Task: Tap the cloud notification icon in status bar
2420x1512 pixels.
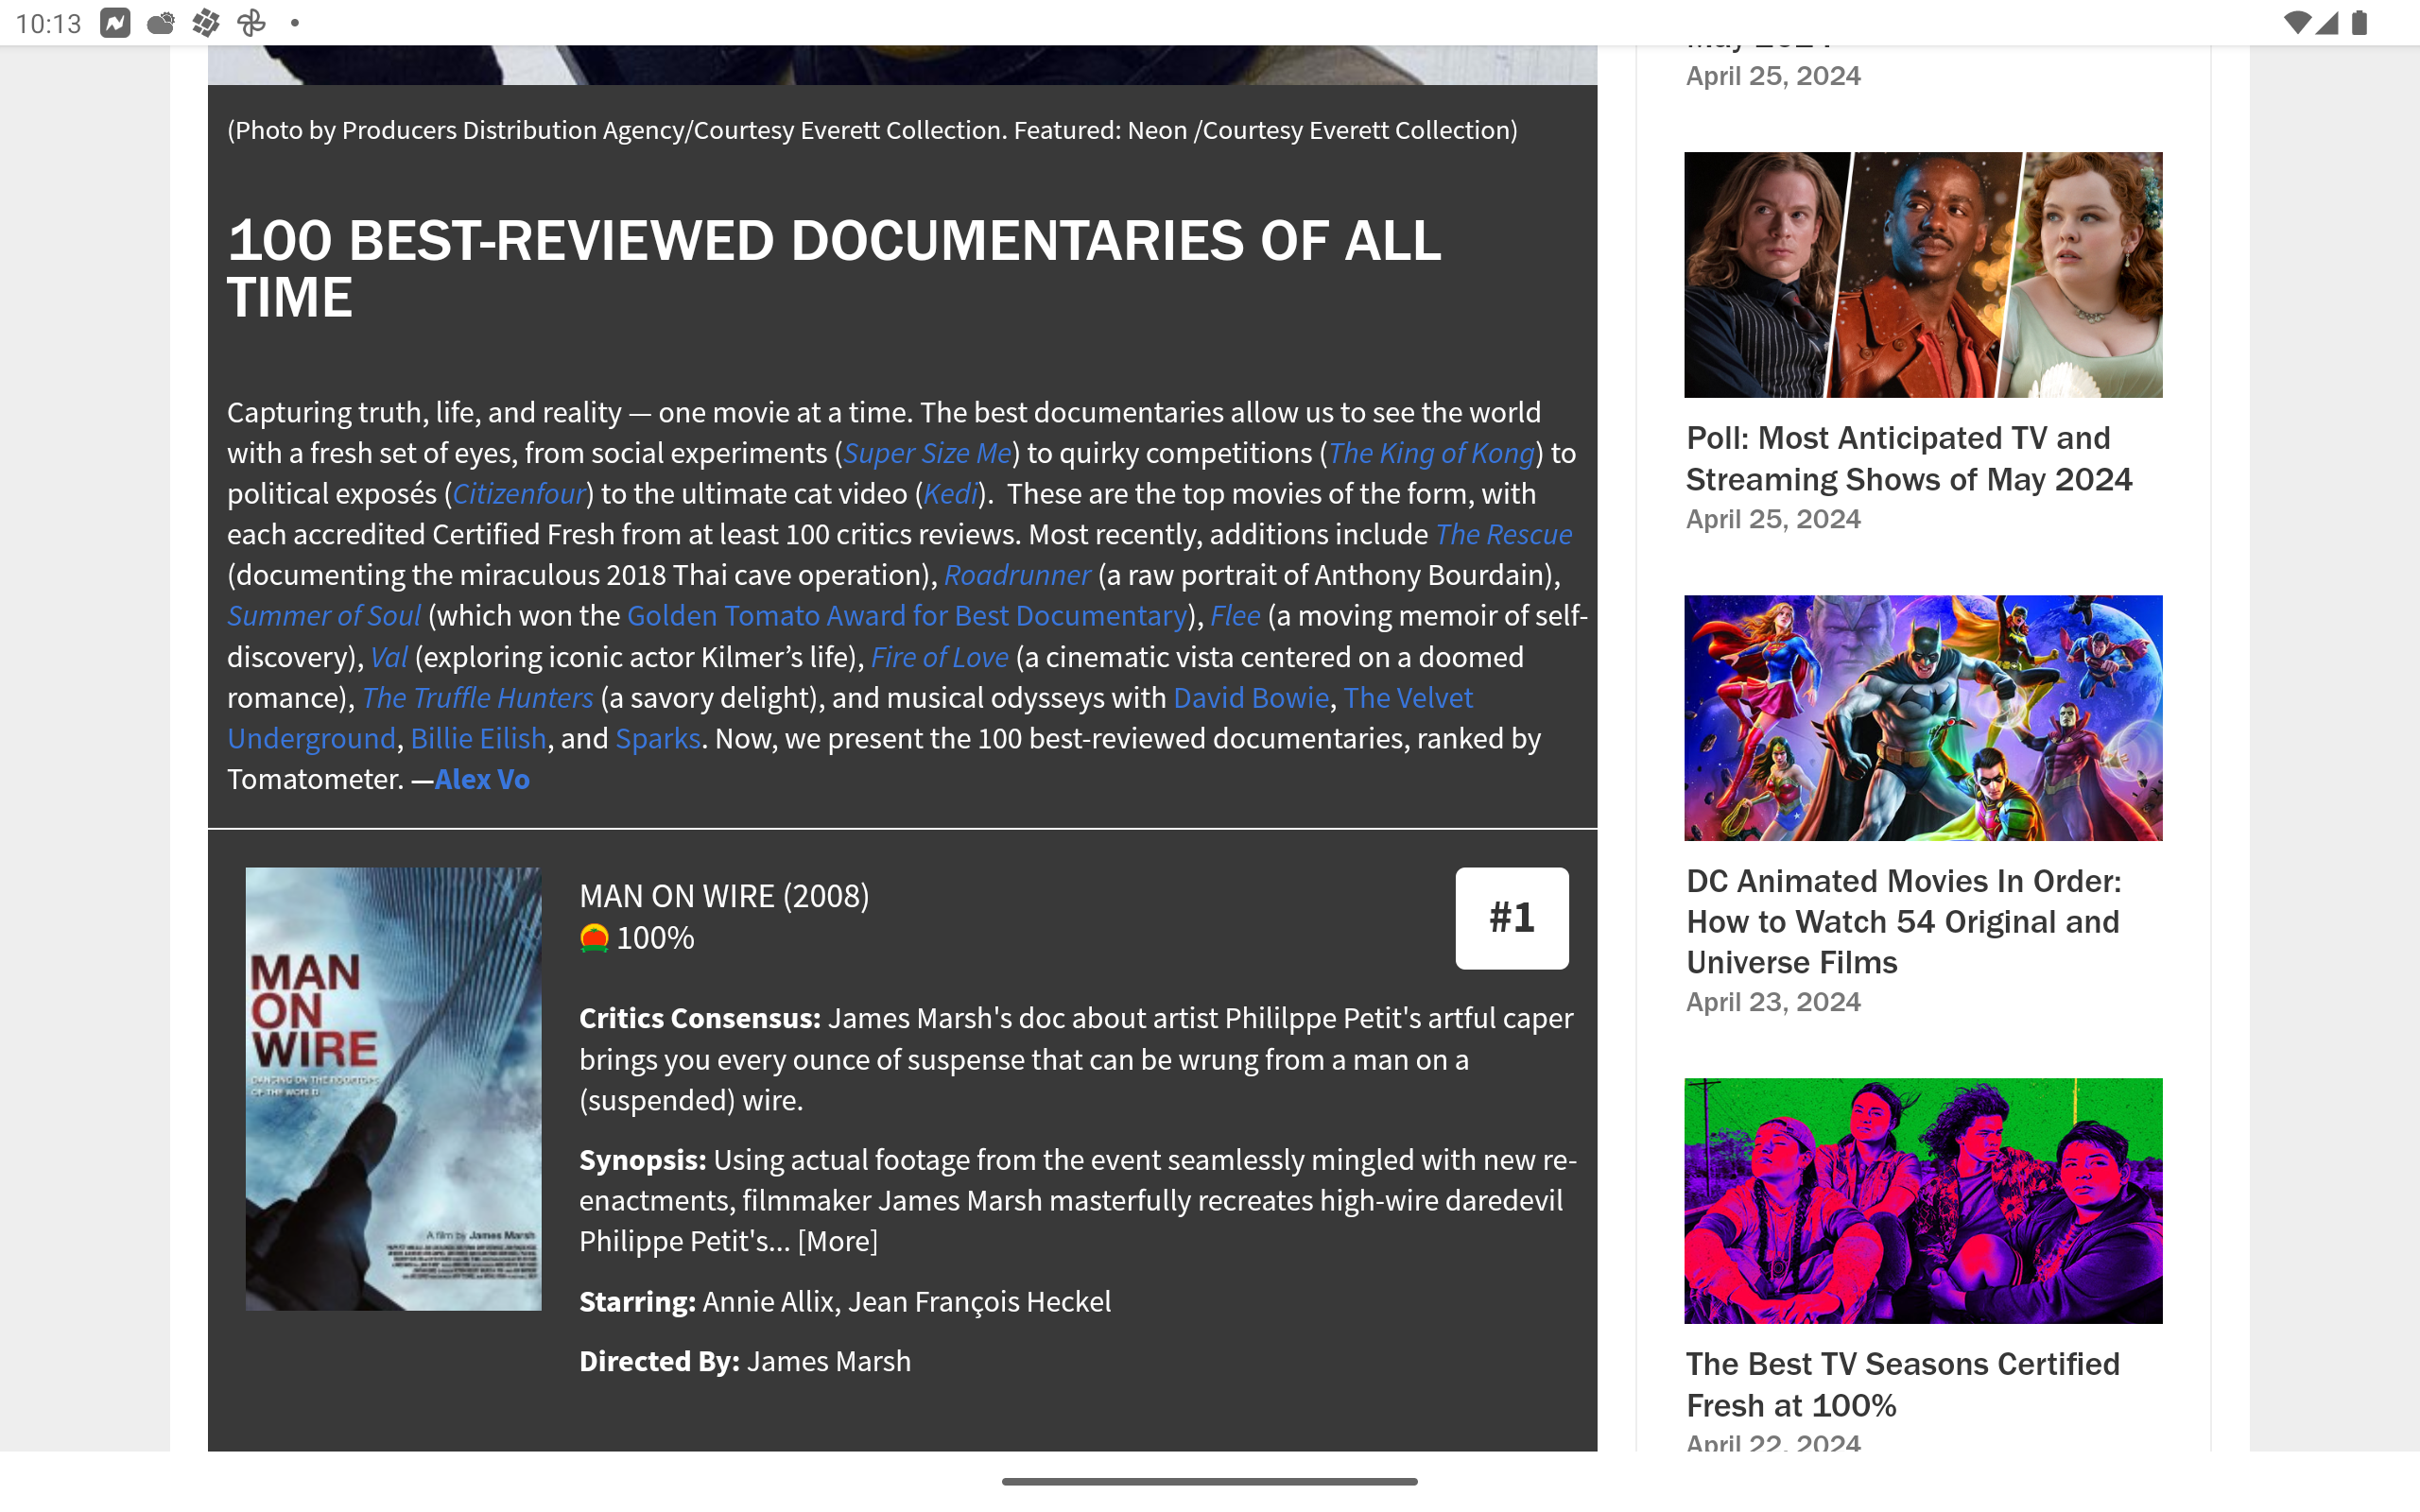Action: (160, 22)
